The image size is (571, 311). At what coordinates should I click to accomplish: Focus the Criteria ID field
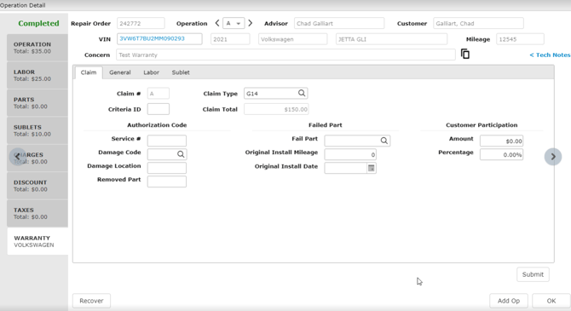(158, 109)
